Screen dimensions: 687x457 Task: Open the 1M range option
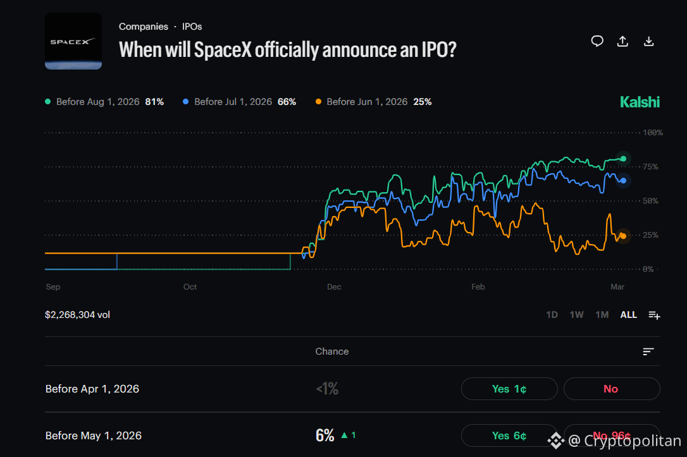pos(602,314)
